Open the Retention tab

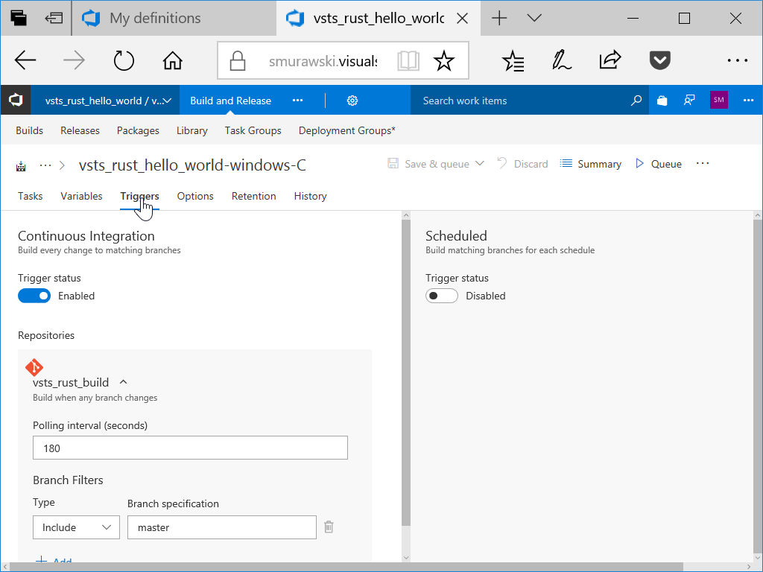click(x=253, y=196)
